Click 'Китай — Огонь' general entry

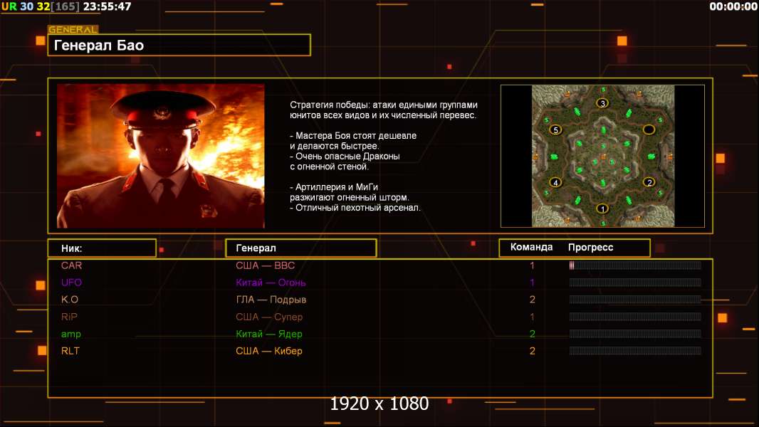coord(271,283)
